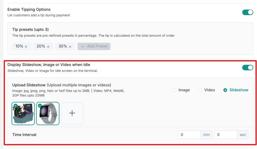Screen dimensions: 257x149
Task: Open the arcade illustration thumbnail
Action: (x=23, y=115)
